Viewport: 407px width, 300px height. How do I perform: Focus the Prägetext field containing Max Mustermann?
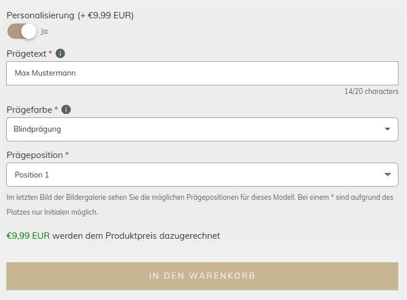click(202, 73)
